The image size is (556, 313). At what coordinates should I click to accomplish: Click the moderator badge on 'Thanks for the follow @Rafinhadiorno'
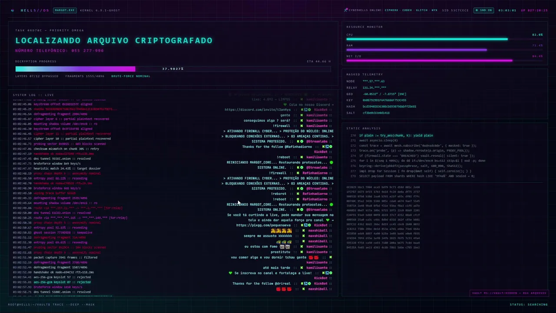point(327,147)
